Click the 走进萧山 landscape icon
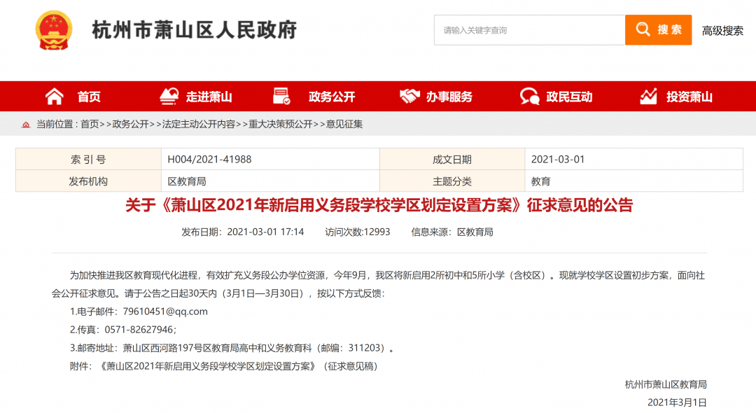The height and width of the screenshot is (413, 756). click(169, 97)
